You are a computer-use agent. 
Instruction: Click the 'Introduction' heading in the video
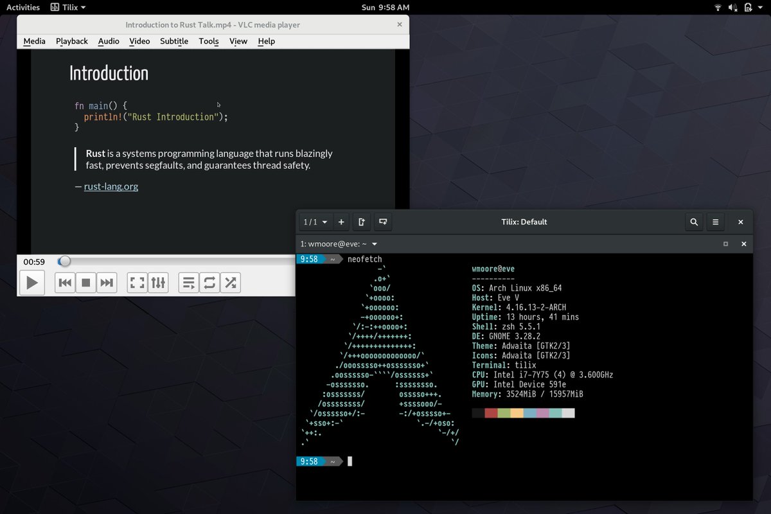[x=109, y=73]
